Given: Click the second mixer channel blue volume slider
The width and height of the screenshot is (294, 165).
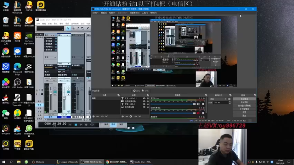Looking at the screenshot, I should pos(173,113).
